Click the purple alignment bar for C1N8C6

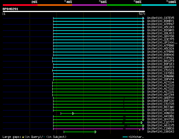(98, 129)
